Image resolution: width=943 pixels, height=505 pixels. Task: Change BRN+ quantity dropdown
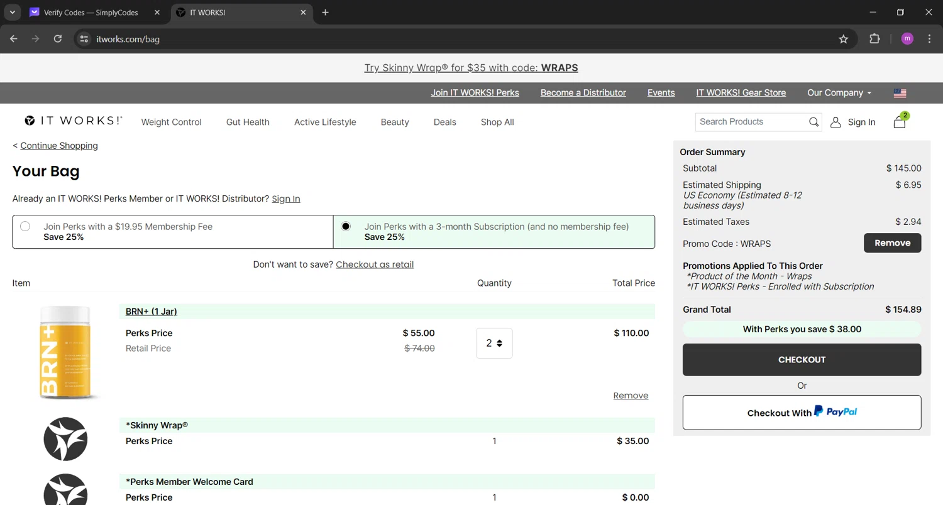(494, 344)
